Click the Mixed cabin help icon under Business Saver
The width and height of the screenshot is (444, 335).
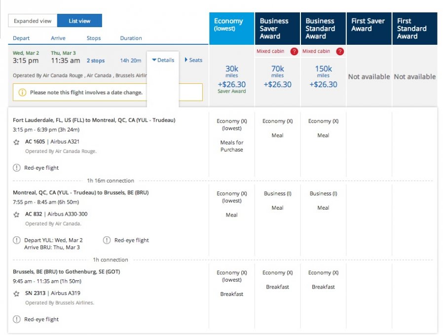(x=294, y=51)
